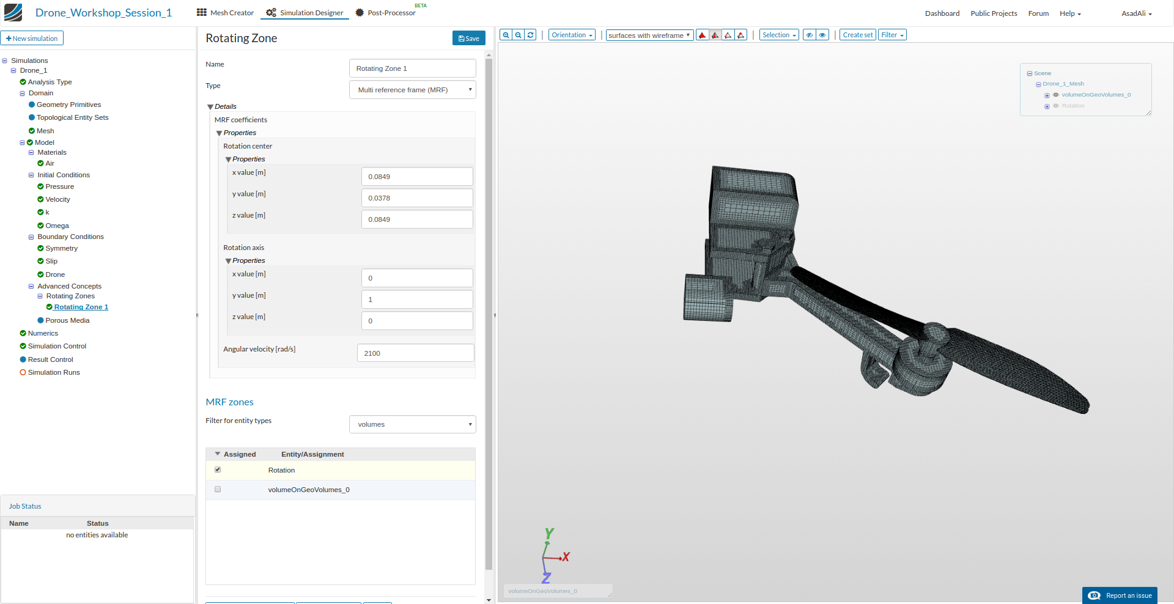Image resolution: width=1174 pixels, height=604 pixels.
Task: Toggle visibility of Rotation in scene tree
Action: coord(1056,106)
